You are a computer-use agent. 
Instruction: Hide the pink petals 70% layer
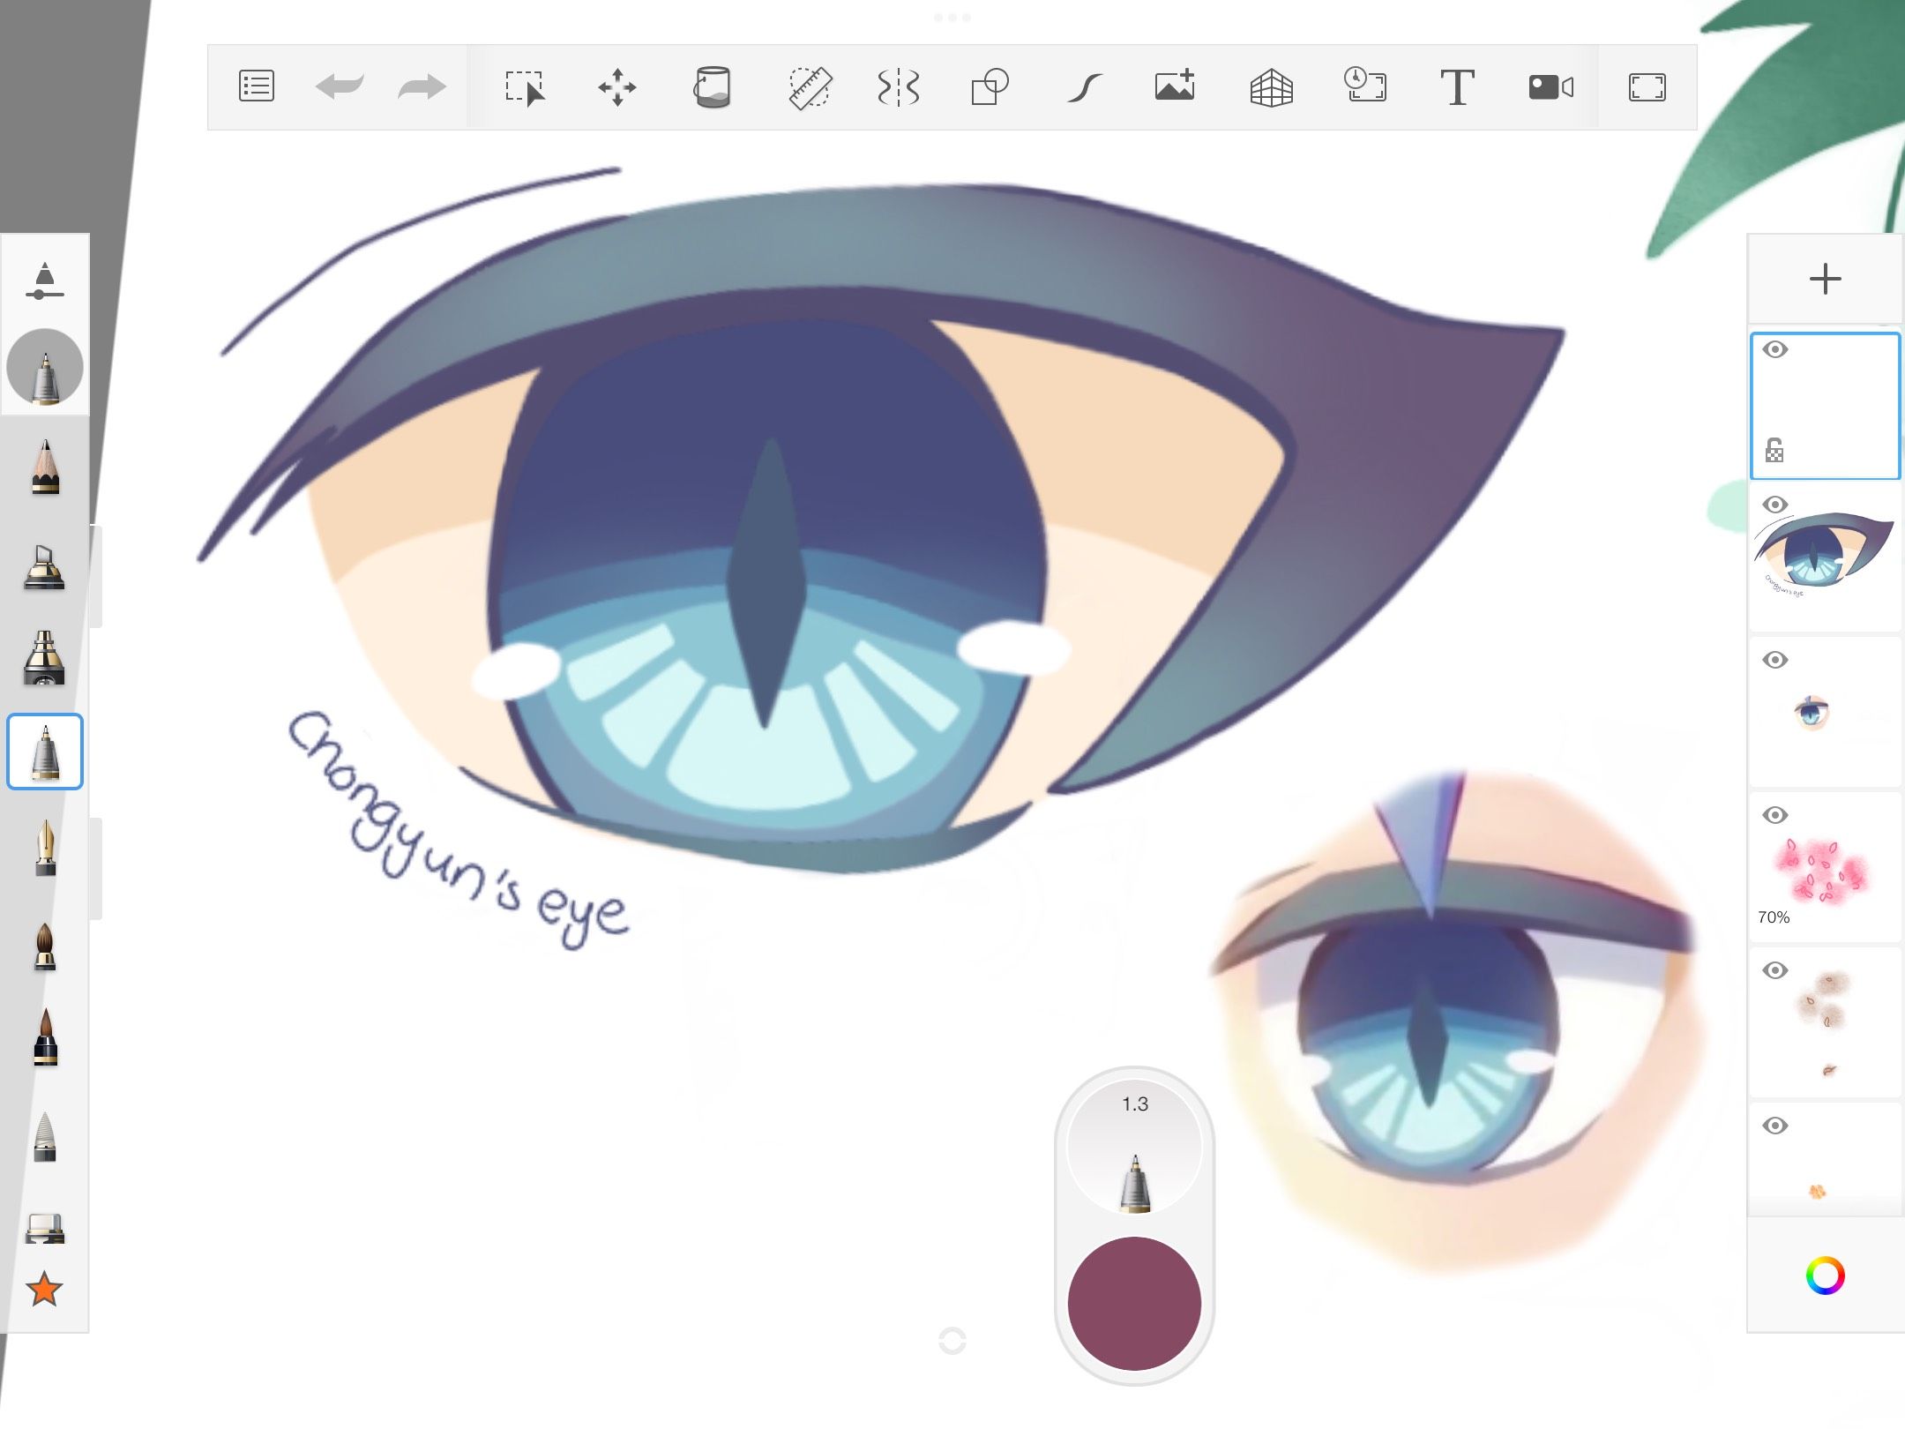click(x=1774, y=815)
